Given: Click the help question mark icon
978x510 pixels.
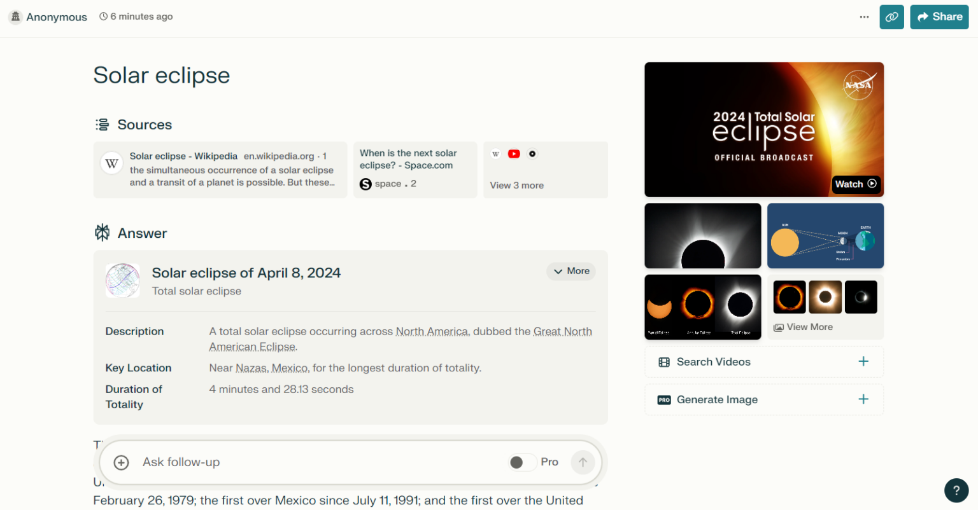Looking at the screenshot, I should tap(956, 490).
